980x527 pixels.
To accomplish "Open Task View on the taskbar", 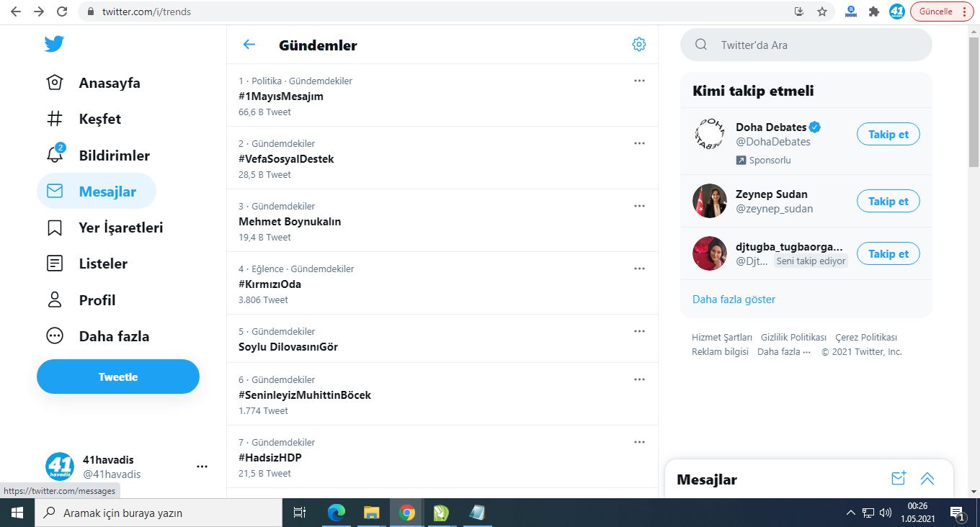I will click(300, 513).
